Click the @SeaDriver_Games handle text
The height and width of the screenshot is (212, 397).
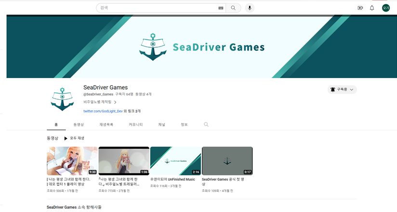pos(98,94)
